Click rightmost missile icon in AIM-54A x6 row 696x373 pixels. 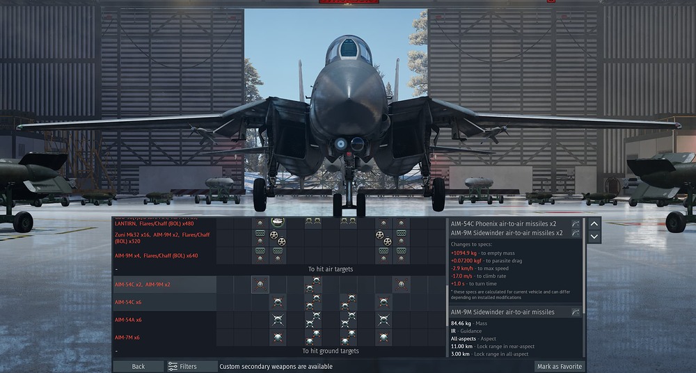pyautogui.click(x=383, y=319)
